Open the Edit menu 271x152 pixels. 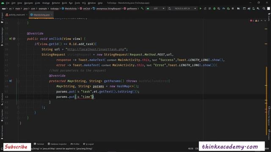click(13, 3)
